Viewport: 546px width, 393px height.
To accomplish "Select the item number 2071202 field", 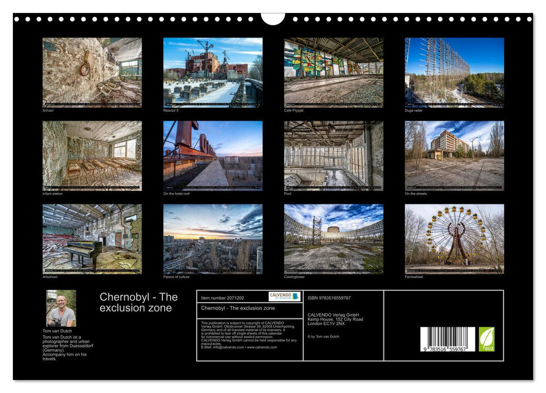I will (x=224, y=298).
